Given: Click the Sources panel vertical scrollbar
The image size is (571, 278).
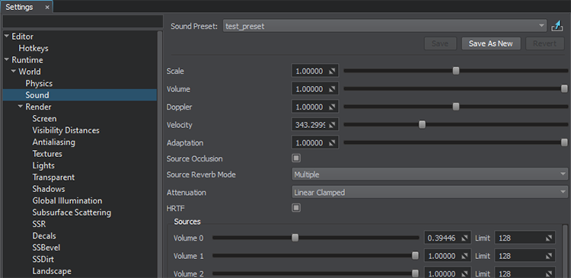Looking at the screenshot, I should [565, 251].
